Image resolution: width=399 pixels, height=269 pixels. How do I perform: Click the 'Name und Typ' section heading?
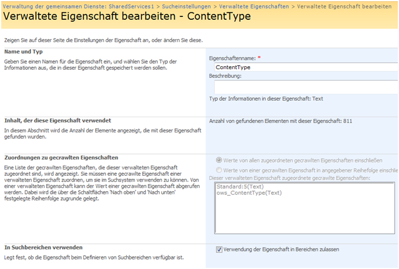[x=23, y=52]
